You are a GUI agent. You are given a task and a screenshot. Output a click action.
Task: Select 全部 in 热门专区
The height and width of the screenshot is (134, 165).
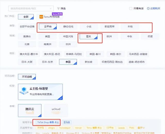coord(26,17)
